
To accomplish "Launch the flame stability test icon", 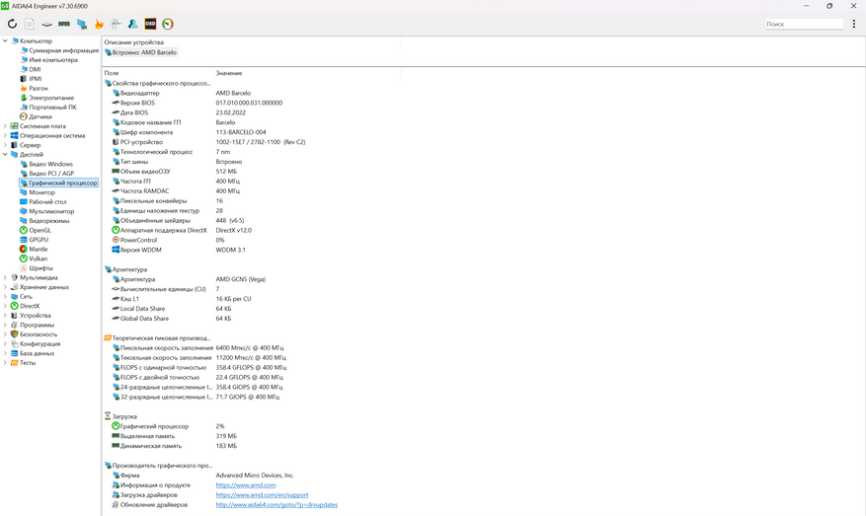I will pos(99,24).
